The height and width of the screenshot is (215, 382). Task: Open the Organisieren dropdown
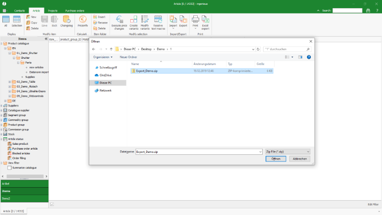(x=103, y=57)
